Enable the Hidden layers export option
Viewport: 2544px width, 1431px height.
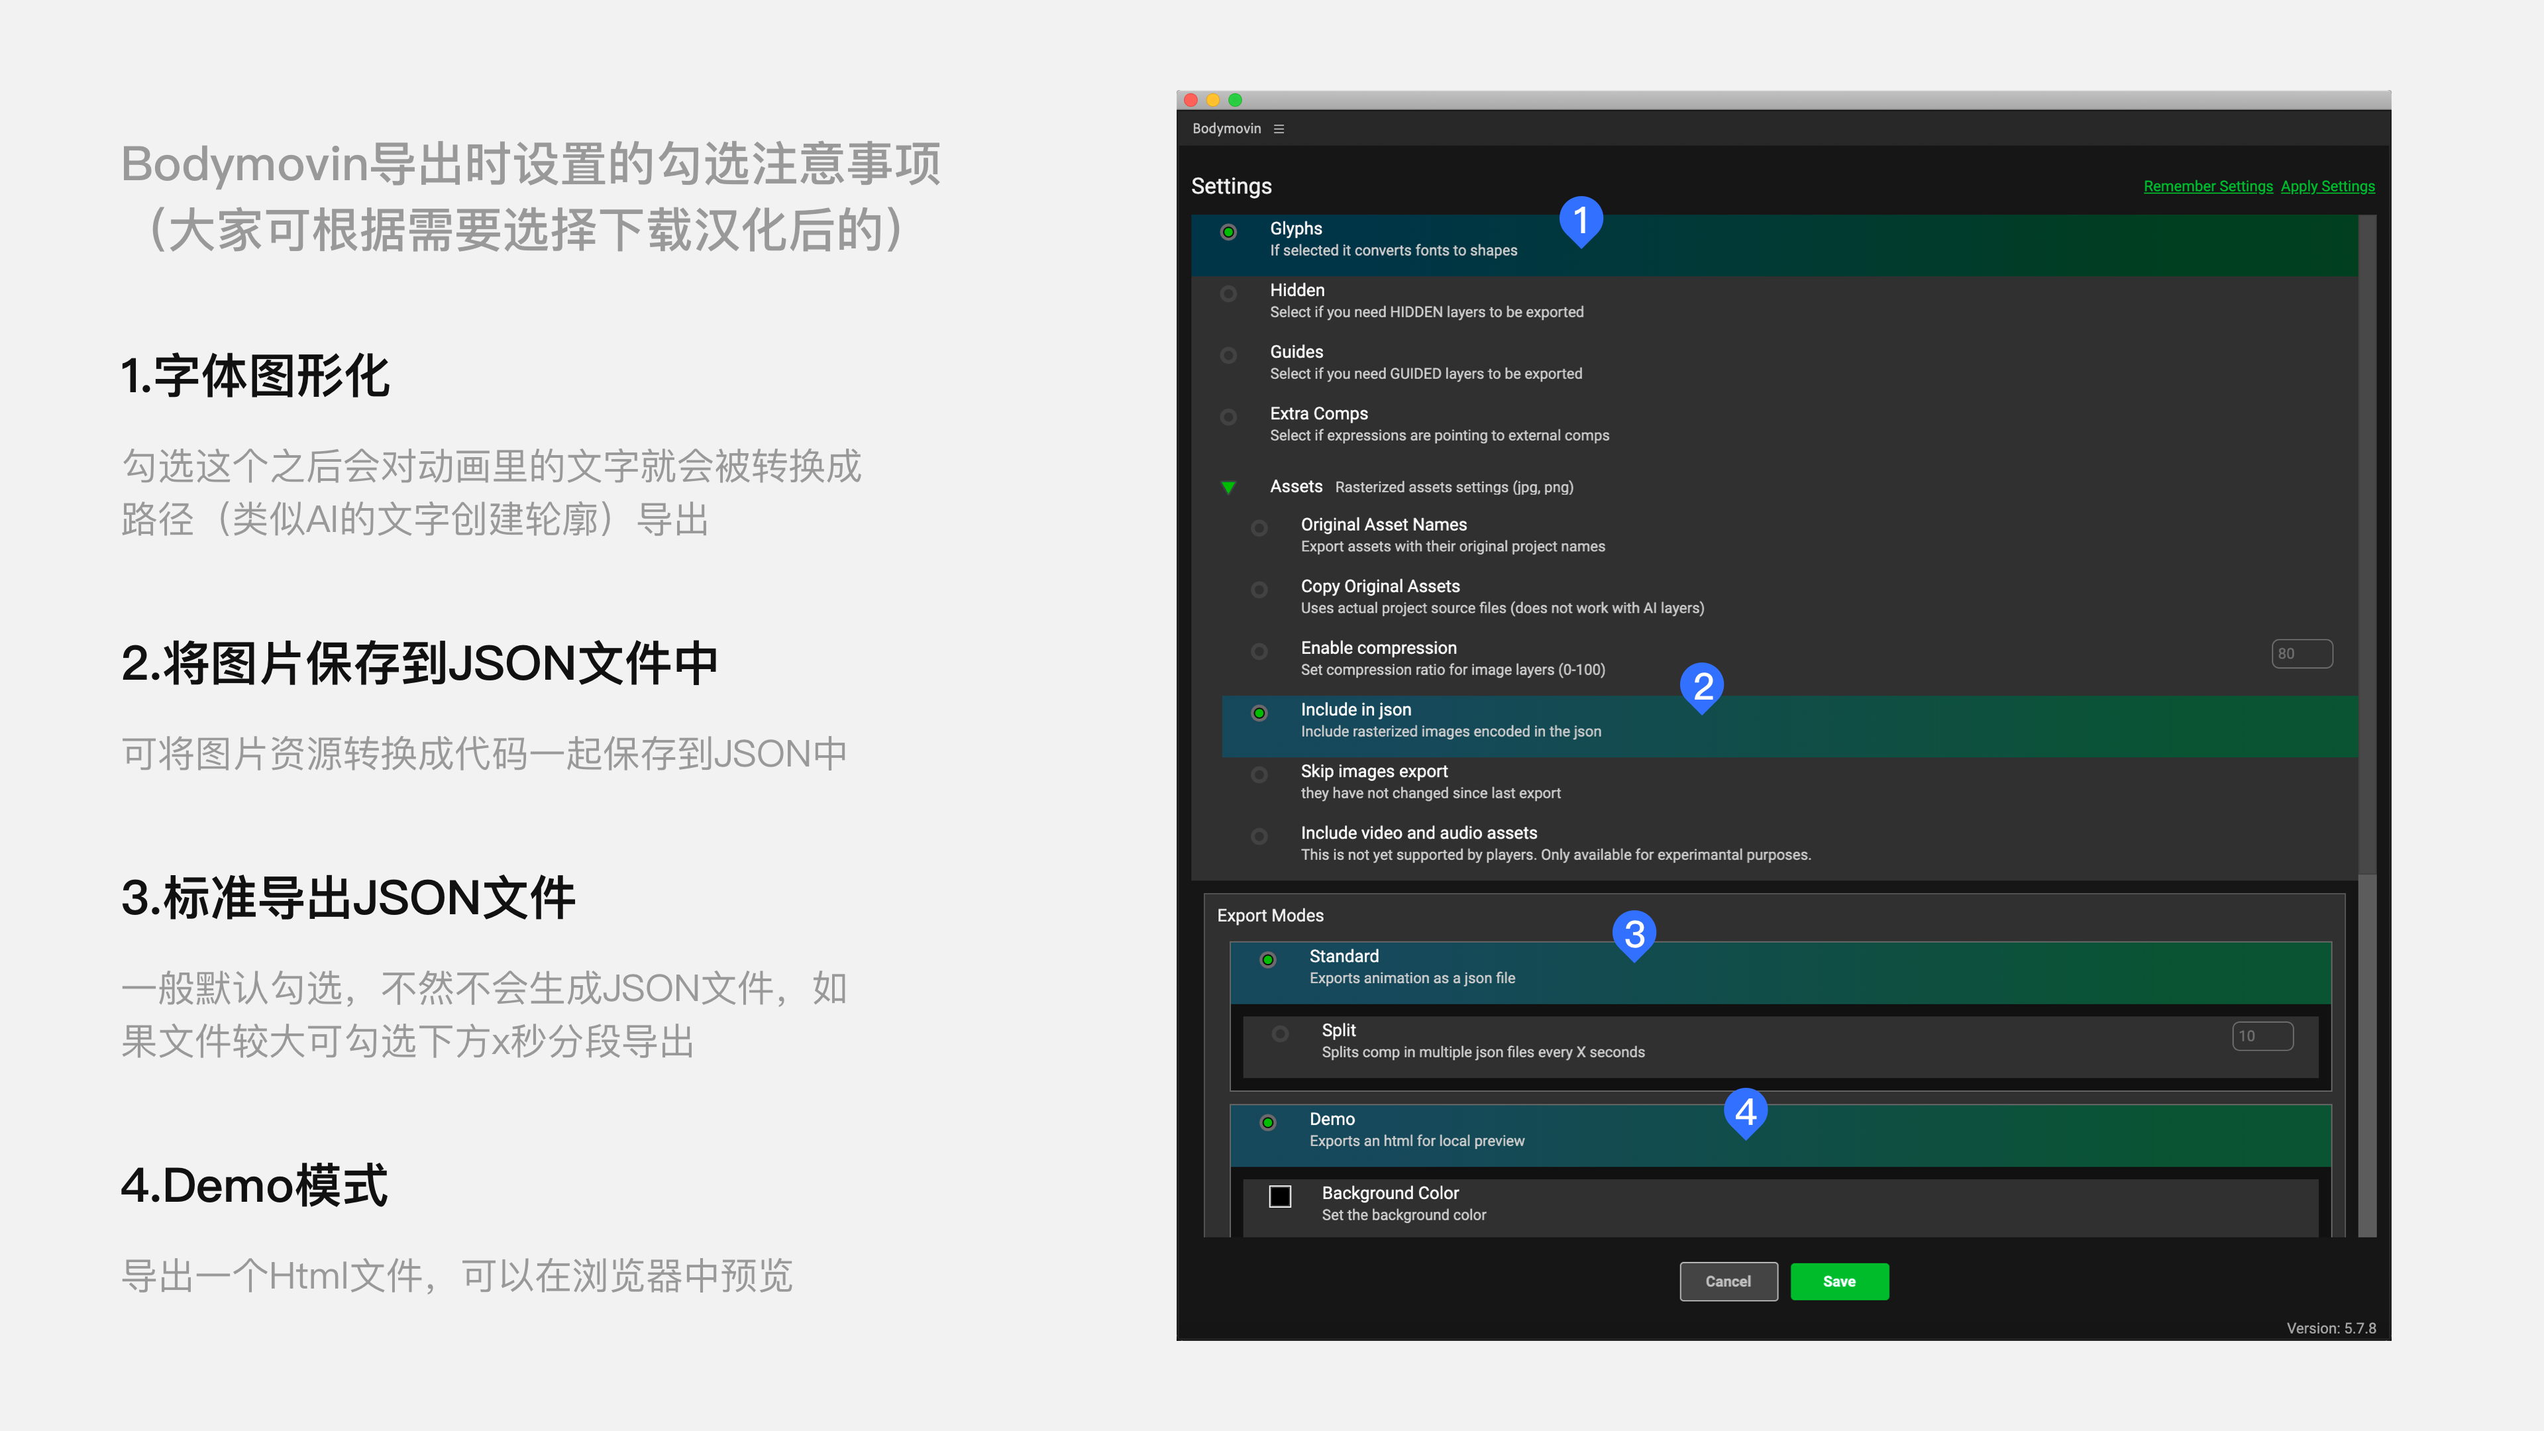[1228, 293]
